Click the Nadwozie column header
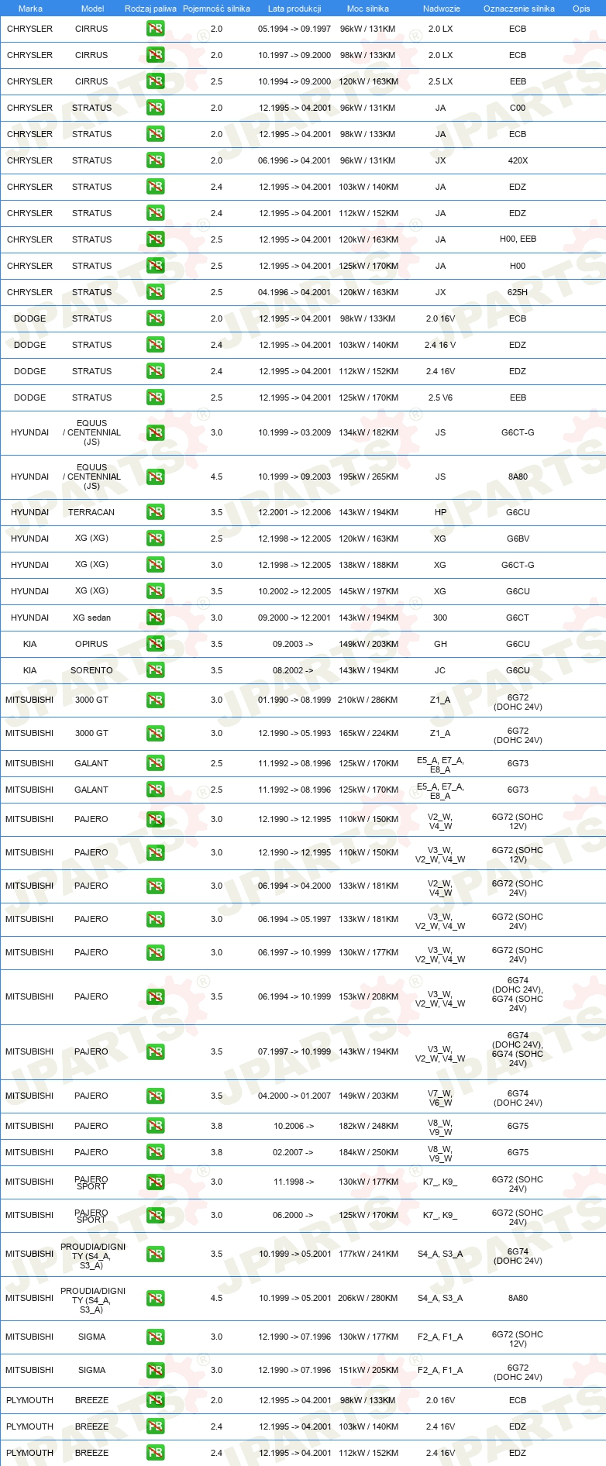Viewport: 606px width, 1466px height. 442,9
